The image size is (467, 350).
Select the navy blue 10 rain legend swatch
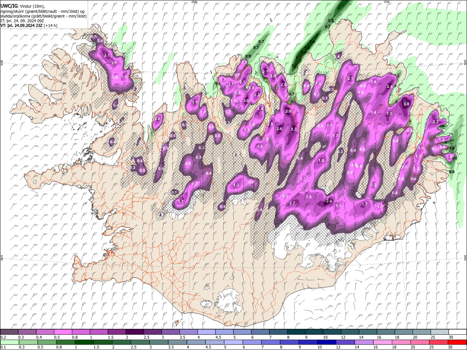pyautogui.click(x=327, y=342)
